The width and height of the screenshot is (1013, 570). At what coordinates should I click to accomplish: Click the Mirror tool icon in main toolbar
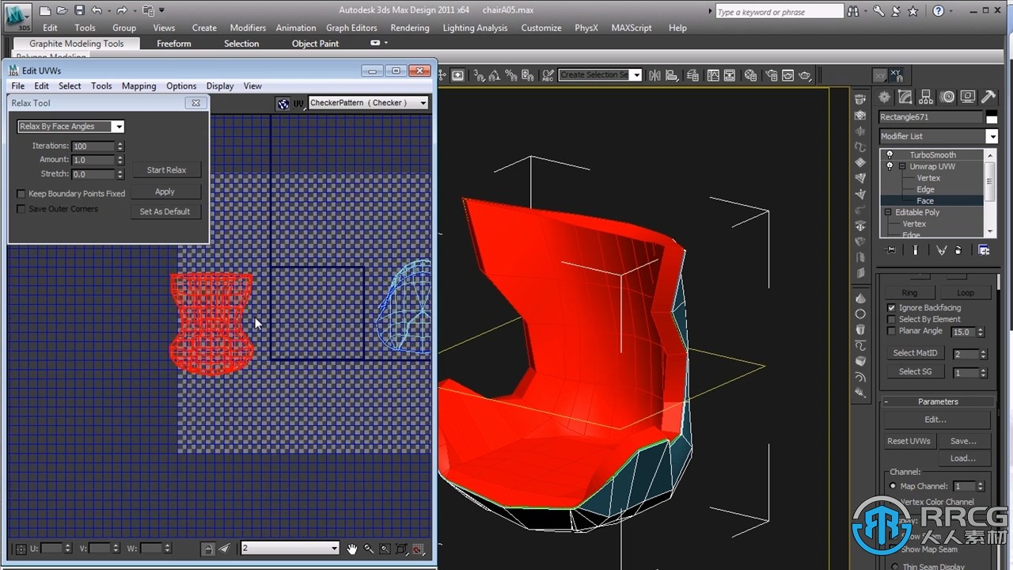pos(655,75)
